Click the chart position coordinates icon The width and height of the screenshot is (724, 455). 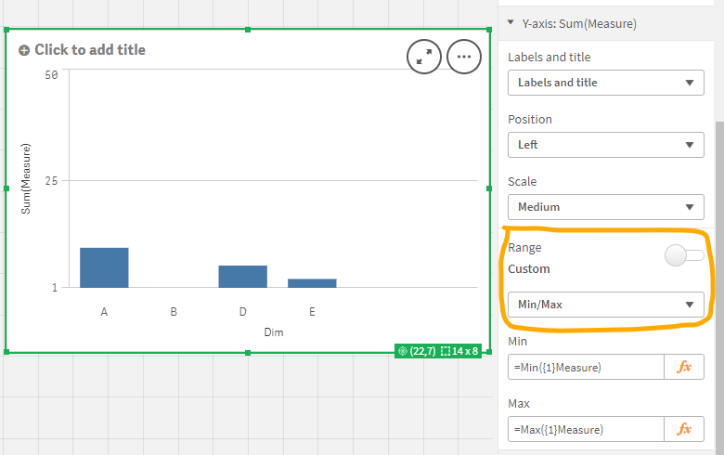coord(403,351)
